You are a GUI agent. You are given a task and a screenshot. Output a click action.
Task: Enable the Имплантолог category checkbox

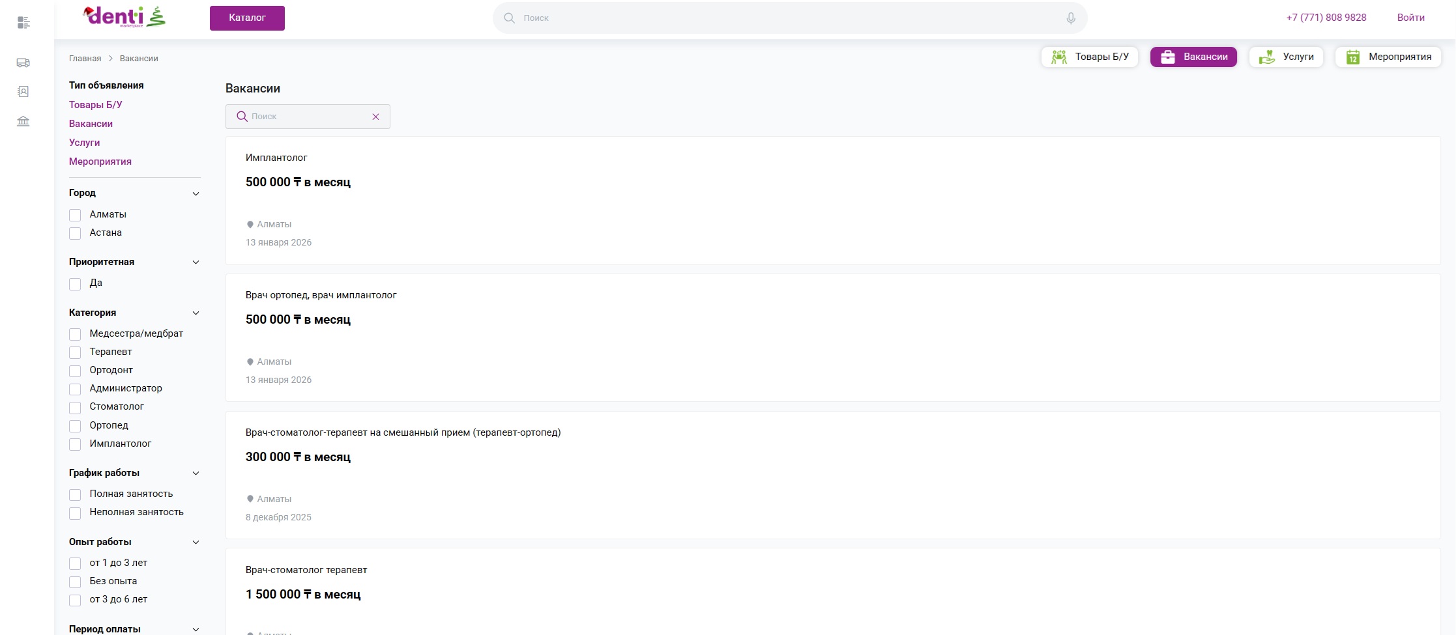(76, 444)
